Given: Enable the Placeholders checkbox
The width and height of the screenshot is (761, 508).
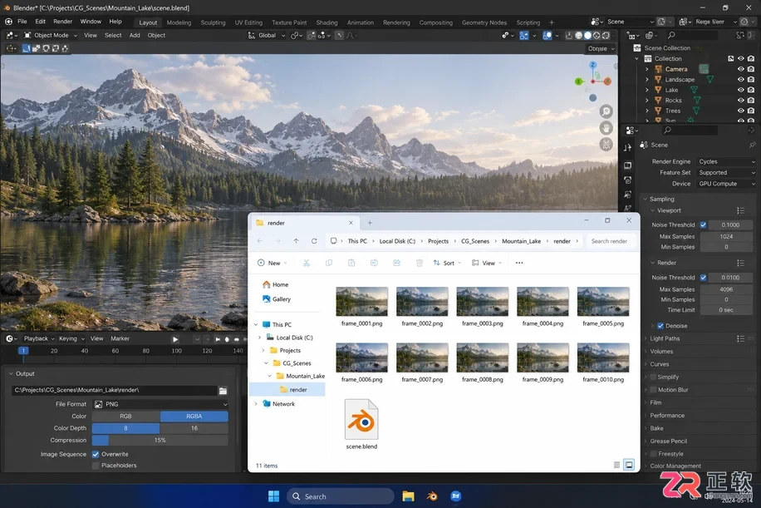Looking at the screenshot, I should [x=96, y=466].
